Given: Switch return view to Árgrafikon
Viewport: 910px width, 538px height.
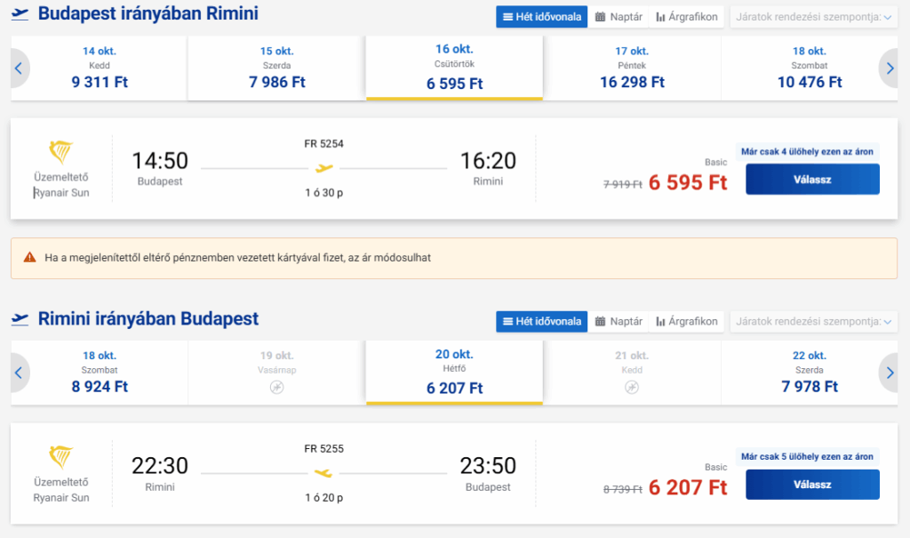Looking at the screenshot, I should (686, 321).
